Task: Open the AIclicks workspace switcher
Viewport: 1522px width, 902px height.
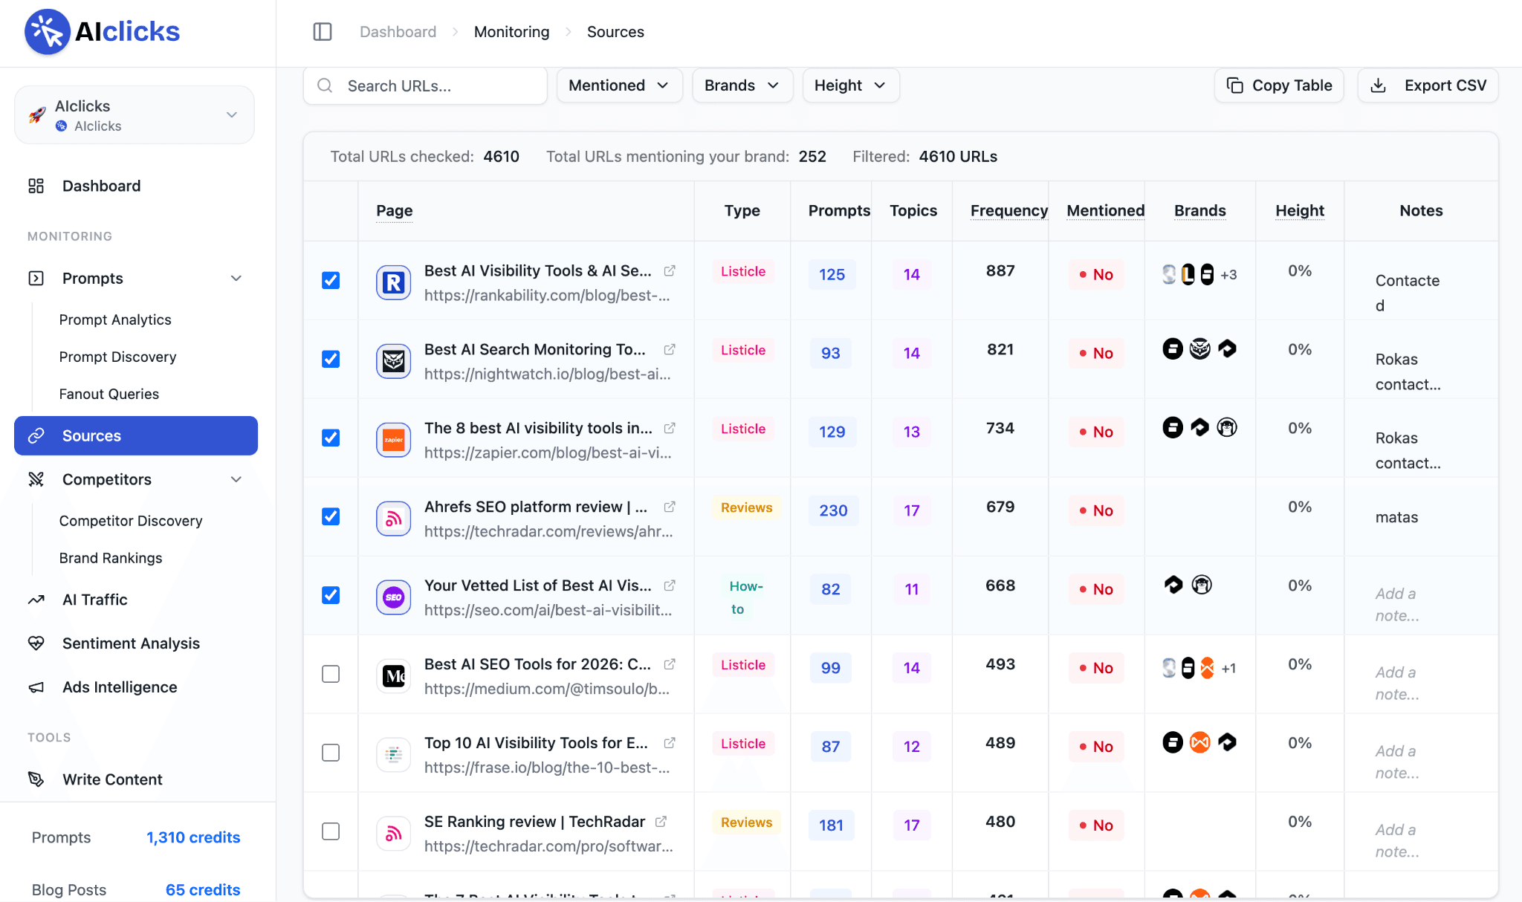Action: pyautogui.click(x=135, y=115)
